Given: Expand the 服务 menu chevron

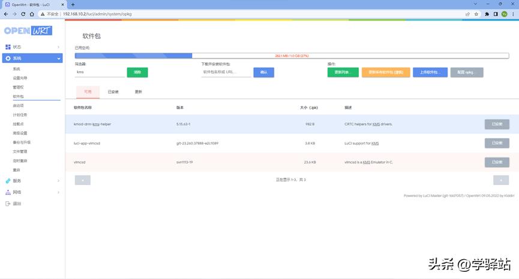Looking at the screenshot, I should pos(58,181).
